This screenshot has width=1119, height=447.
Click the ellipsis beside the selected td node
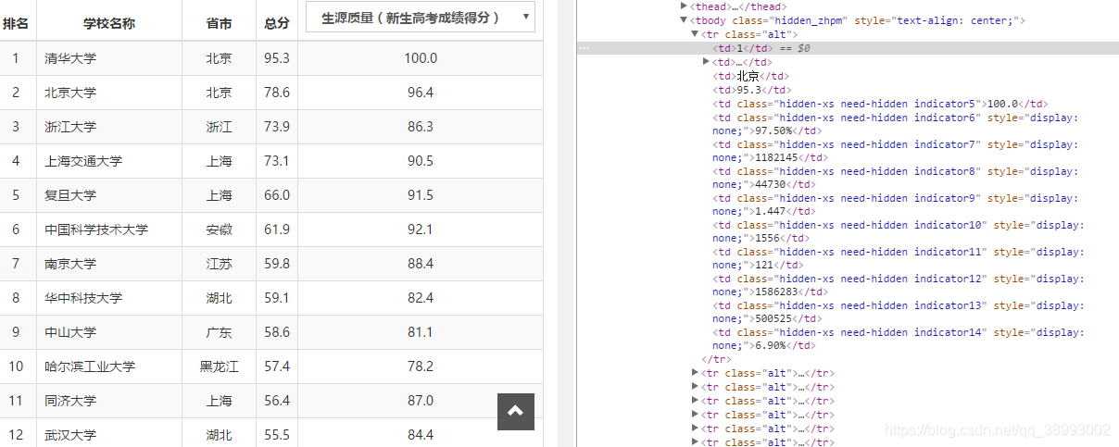(x=584, y=47)
